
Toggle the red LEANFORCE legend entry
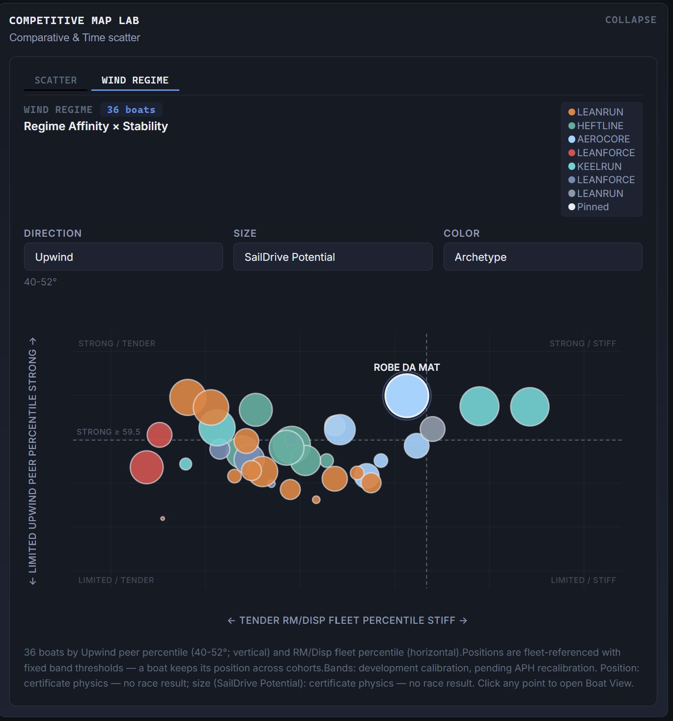click(601, 153)
